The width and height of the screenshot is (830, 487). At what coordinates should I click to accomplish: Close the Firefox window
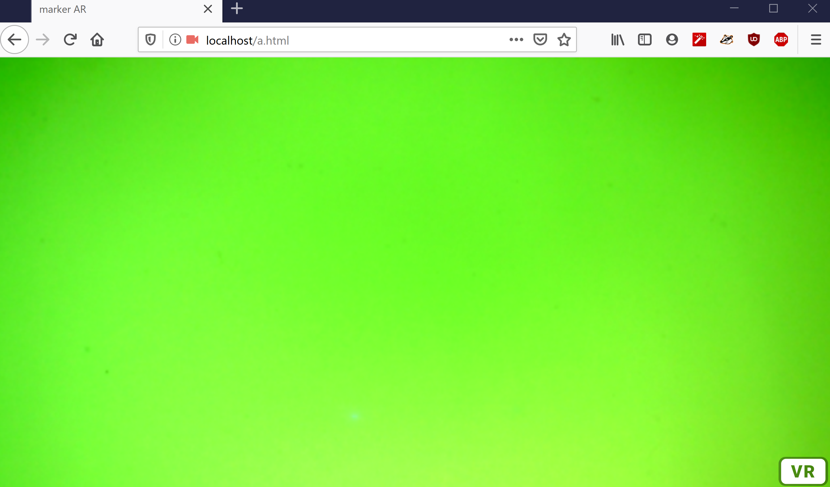pos(813,8)
